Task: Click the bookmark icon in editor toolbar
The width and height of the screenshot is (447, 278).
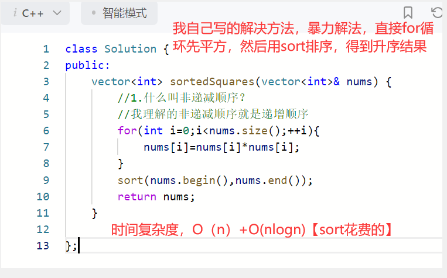Action: pyautogui.click(x=408, y=13)
